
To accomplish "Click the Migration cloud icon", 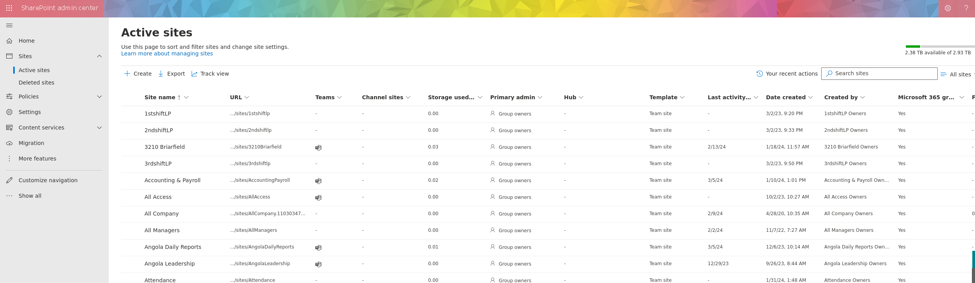I will [9, 143].
